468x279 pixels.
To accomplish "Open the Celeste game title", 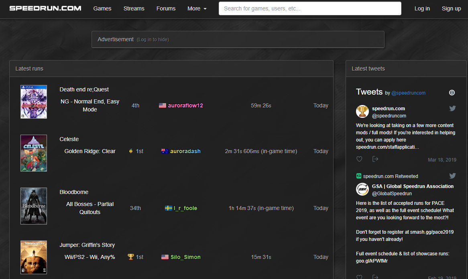I will coord(69,139).
